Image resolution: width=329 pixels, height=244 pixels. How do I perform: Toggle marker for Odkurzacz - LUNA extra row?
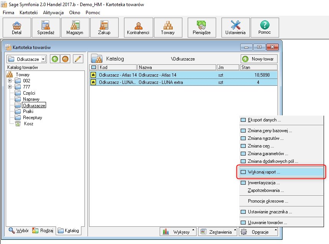point(93,82)
